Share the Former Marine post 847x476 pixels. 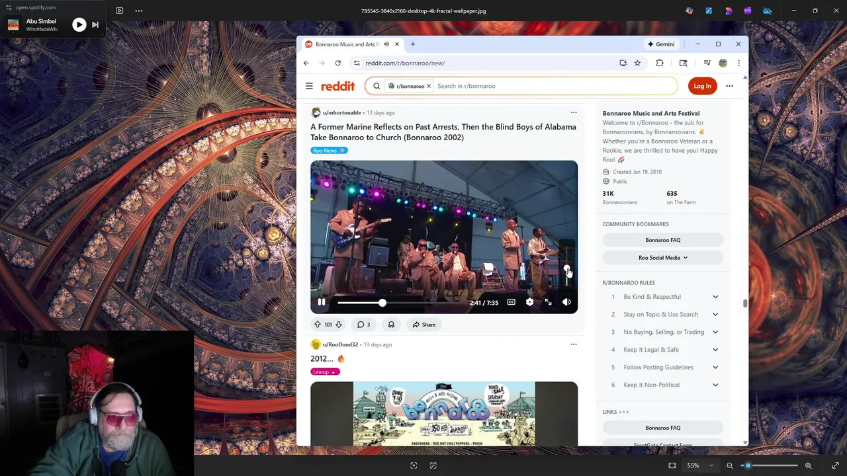tap(423, 325)
